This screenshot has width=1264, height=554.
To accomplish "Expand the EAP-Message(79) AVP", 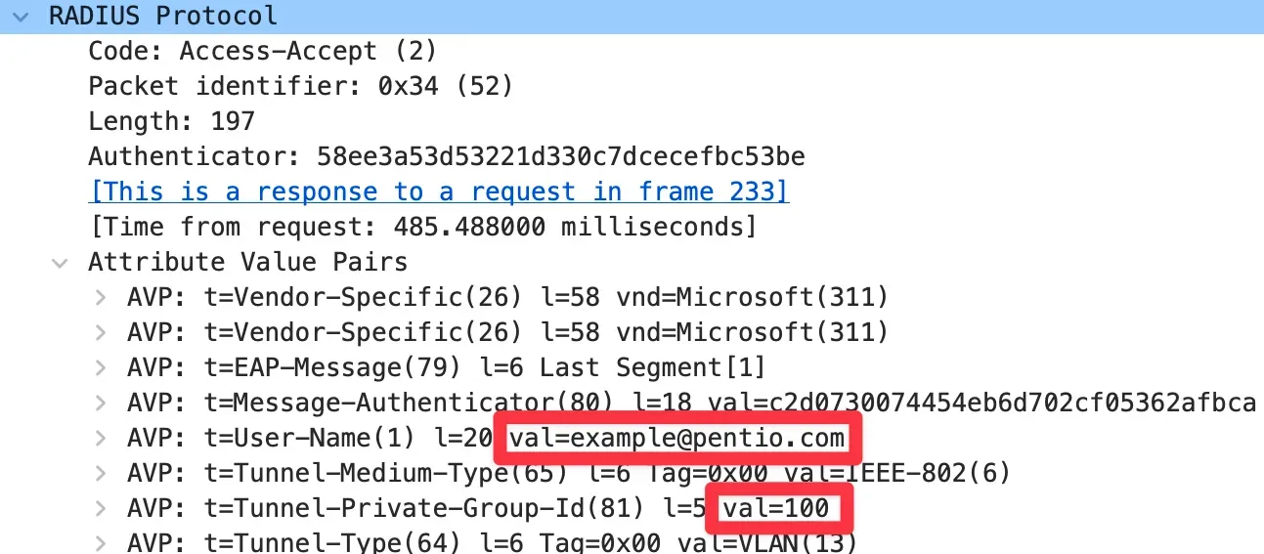I will [x=100, y=368].
